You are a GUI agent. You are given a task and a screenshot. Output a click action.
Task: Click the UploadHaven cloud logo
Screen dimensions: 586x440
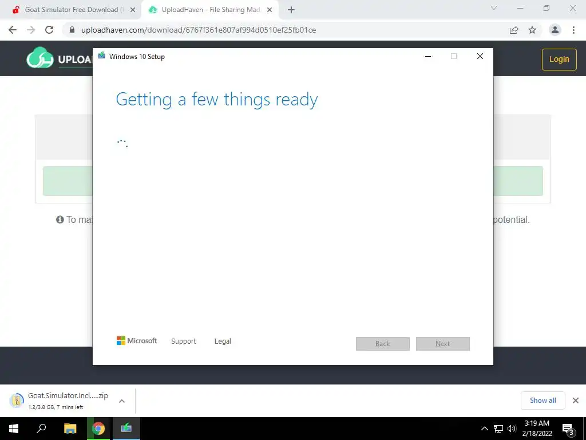point(40,58)
